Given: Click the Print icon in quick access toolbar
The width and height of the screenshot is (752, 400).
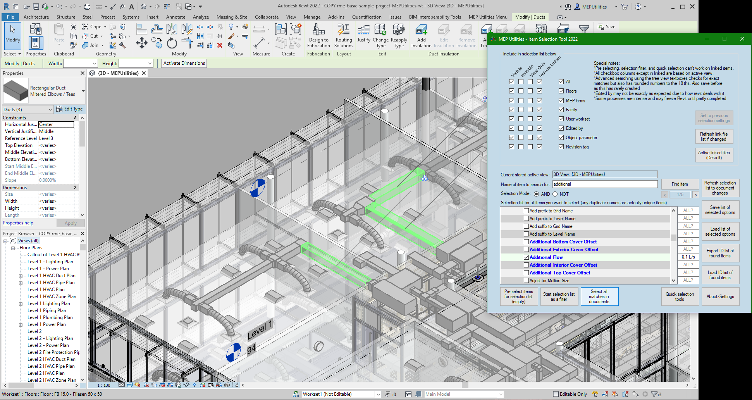Looking at the screenshot, I should (x=87, y=7).
